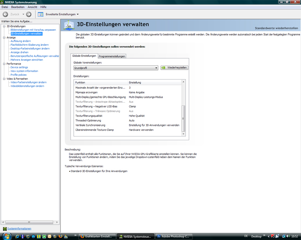This screenshot has width=301, height=240.
Task: Click the Back arrow button in toolbar
Action: (5, 14)
